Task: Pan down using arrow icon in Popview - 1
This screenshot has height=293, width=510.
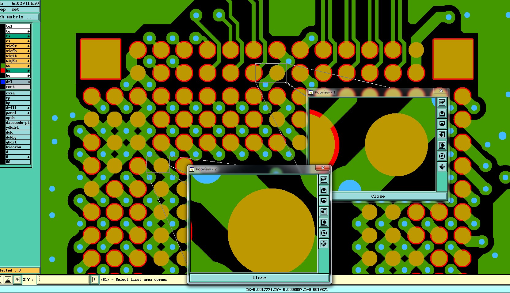Action: pos(442,124)
